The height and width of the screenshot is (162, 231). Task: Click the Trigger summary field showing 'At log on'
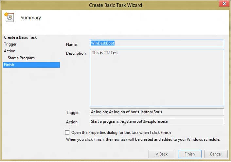tap(157, 112)
